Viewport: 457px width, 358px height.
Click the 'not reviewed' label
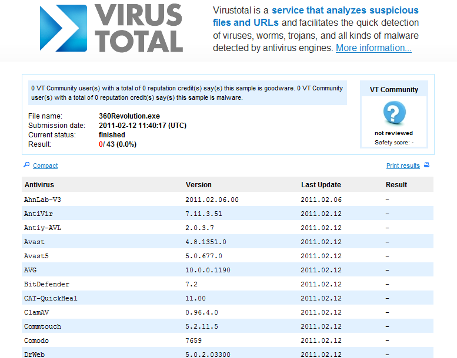tap(393, 133)
